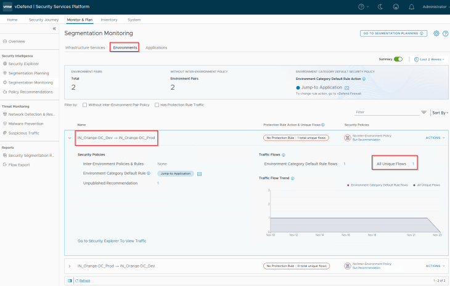Collapse the left sidebar with double-chevron icon

[54, 29]
